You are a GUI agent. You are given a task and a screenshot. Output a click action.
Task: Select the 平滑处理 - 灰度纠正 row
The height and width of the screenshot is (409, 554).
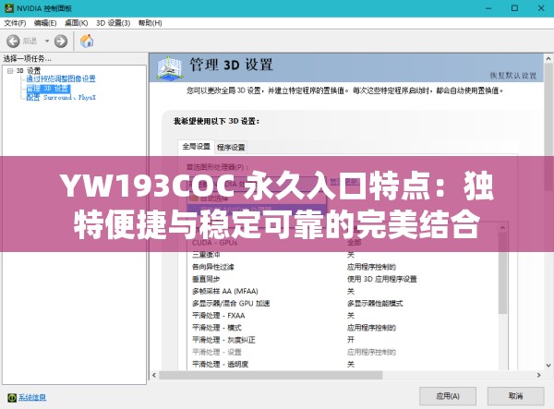click(344, 340)
